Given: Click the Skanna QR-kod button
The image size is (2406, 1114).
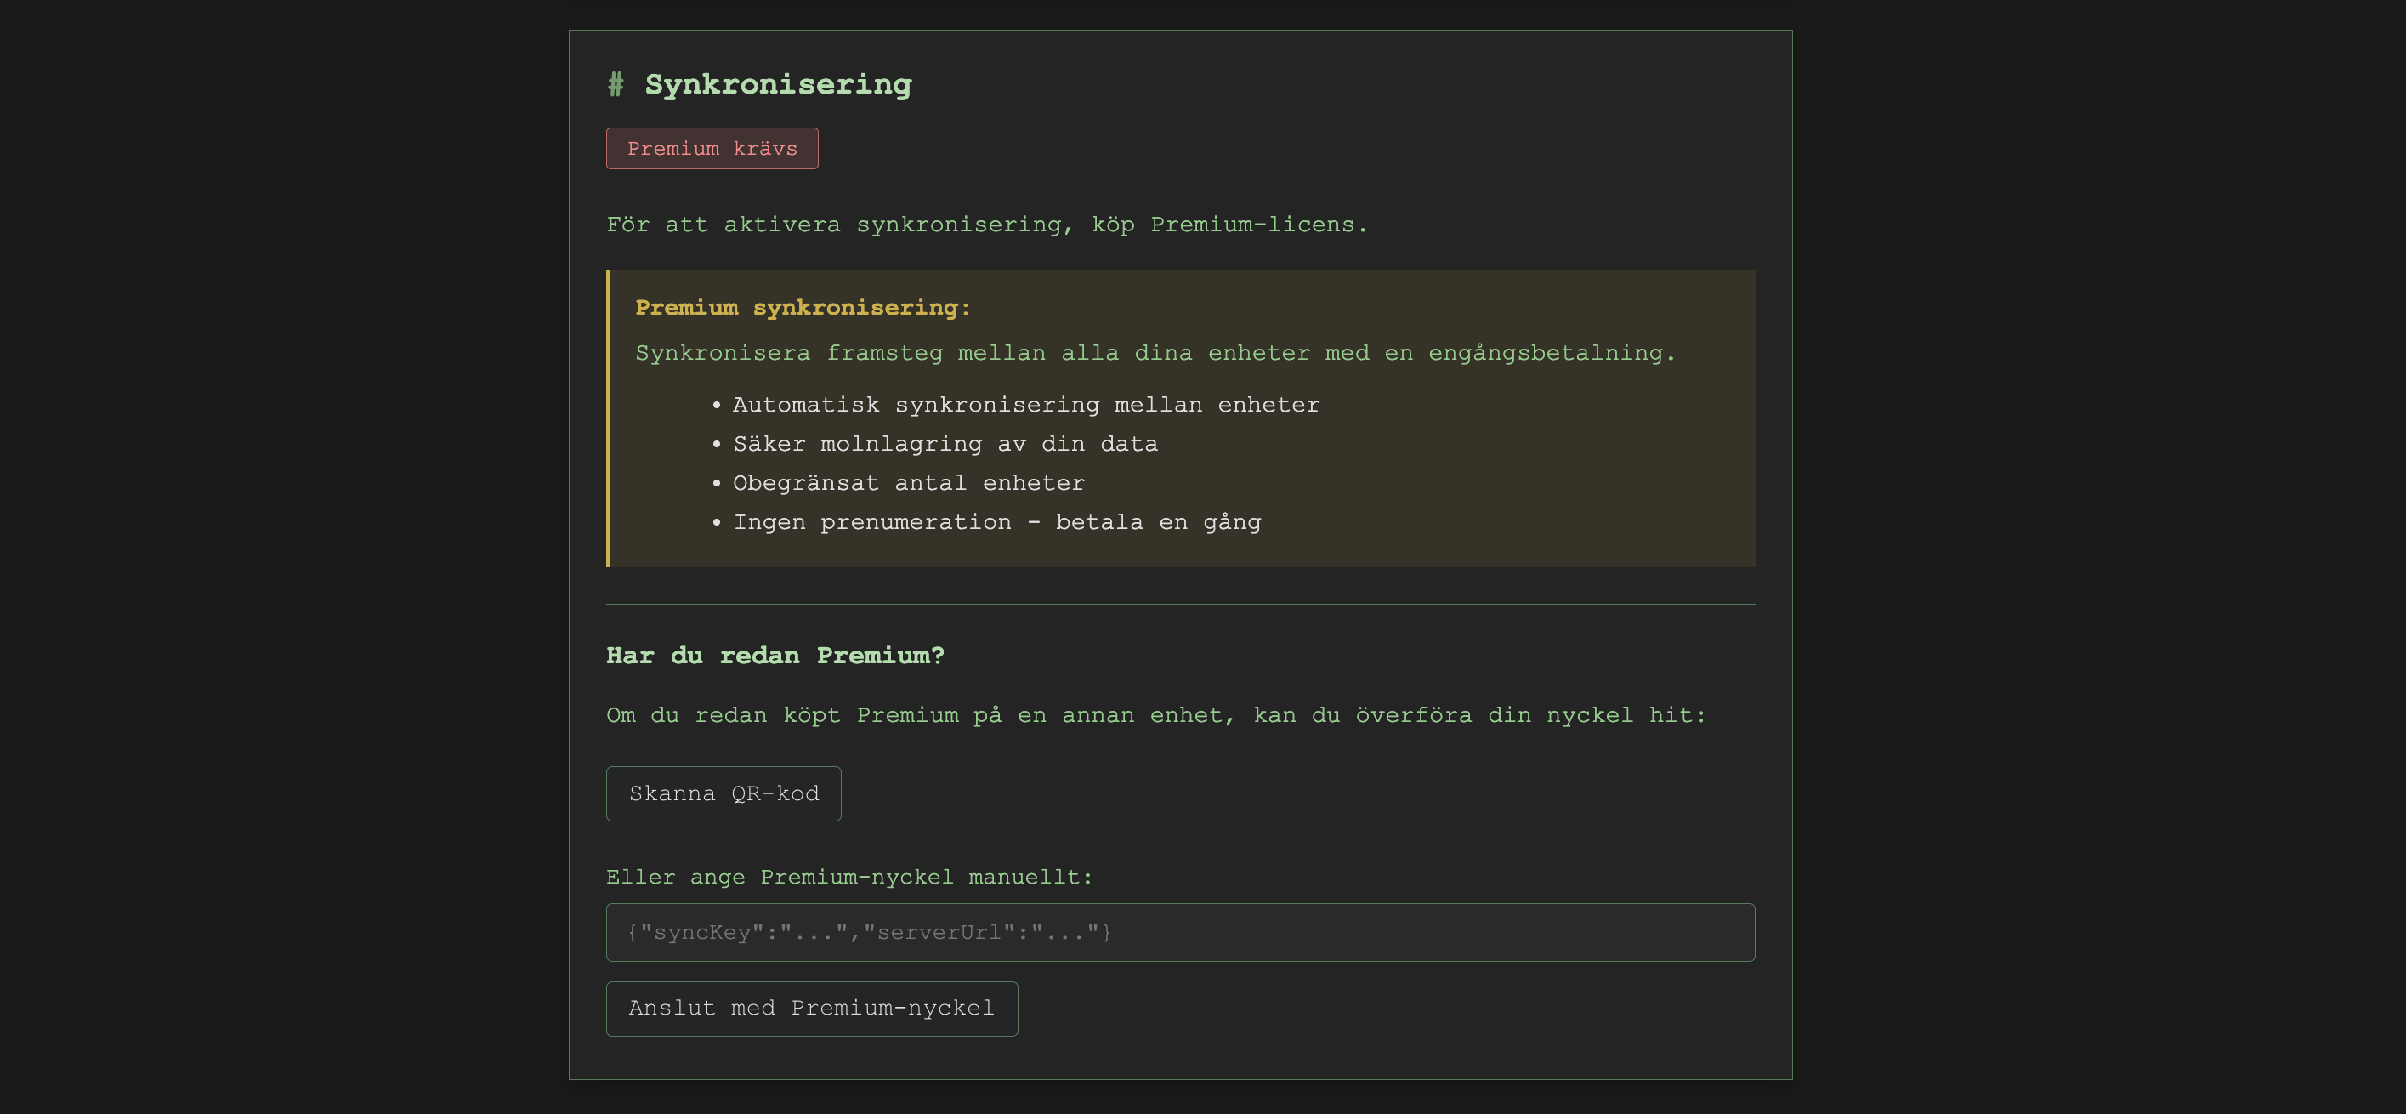Looking at the screenshot, I should pos(723,793).
